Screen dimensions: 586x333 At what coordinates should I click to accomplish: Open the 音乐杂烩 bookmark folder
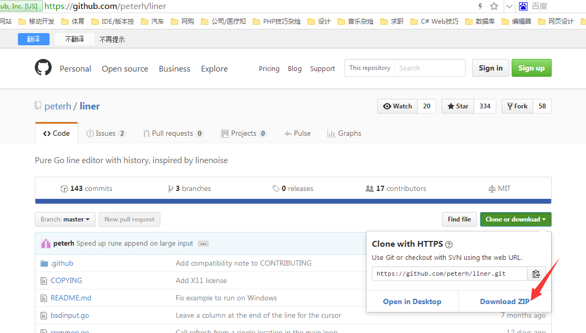tap(356, 21)
